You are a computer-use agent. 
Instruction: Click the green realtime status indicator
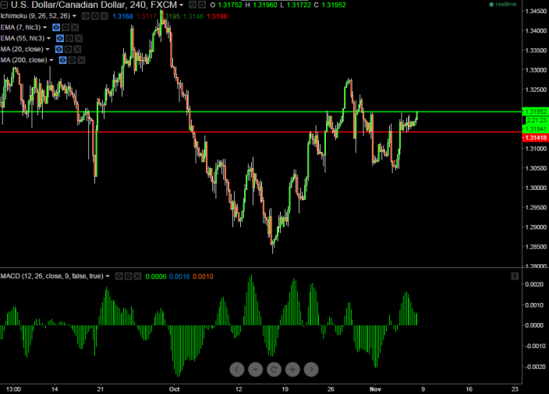point(503,4)
